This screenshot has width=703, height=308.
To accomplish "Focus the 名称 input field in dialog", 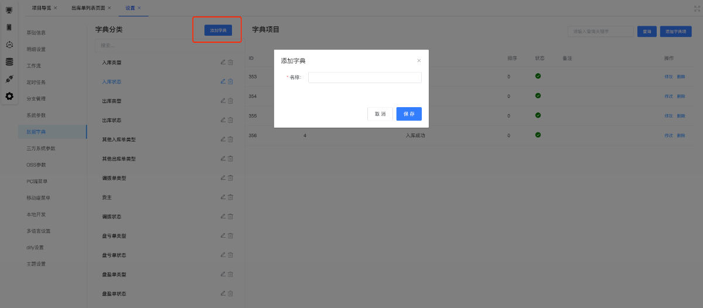I will [365, 77].
